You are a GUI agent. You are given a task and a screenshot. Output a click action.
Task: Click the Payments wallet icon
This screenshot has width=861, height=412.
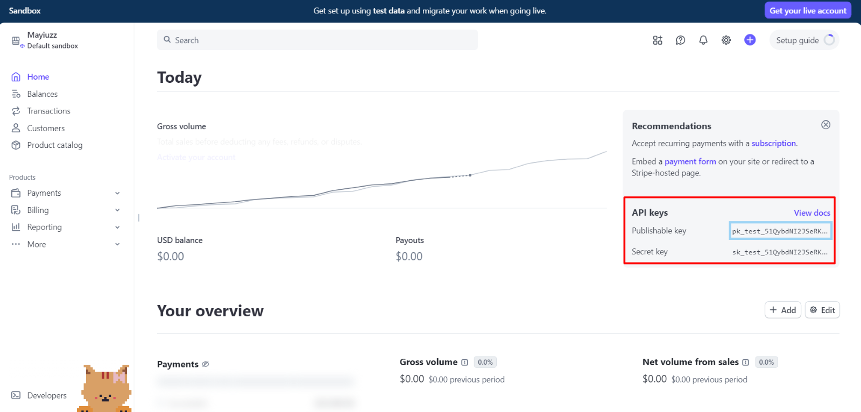[16, 193]
